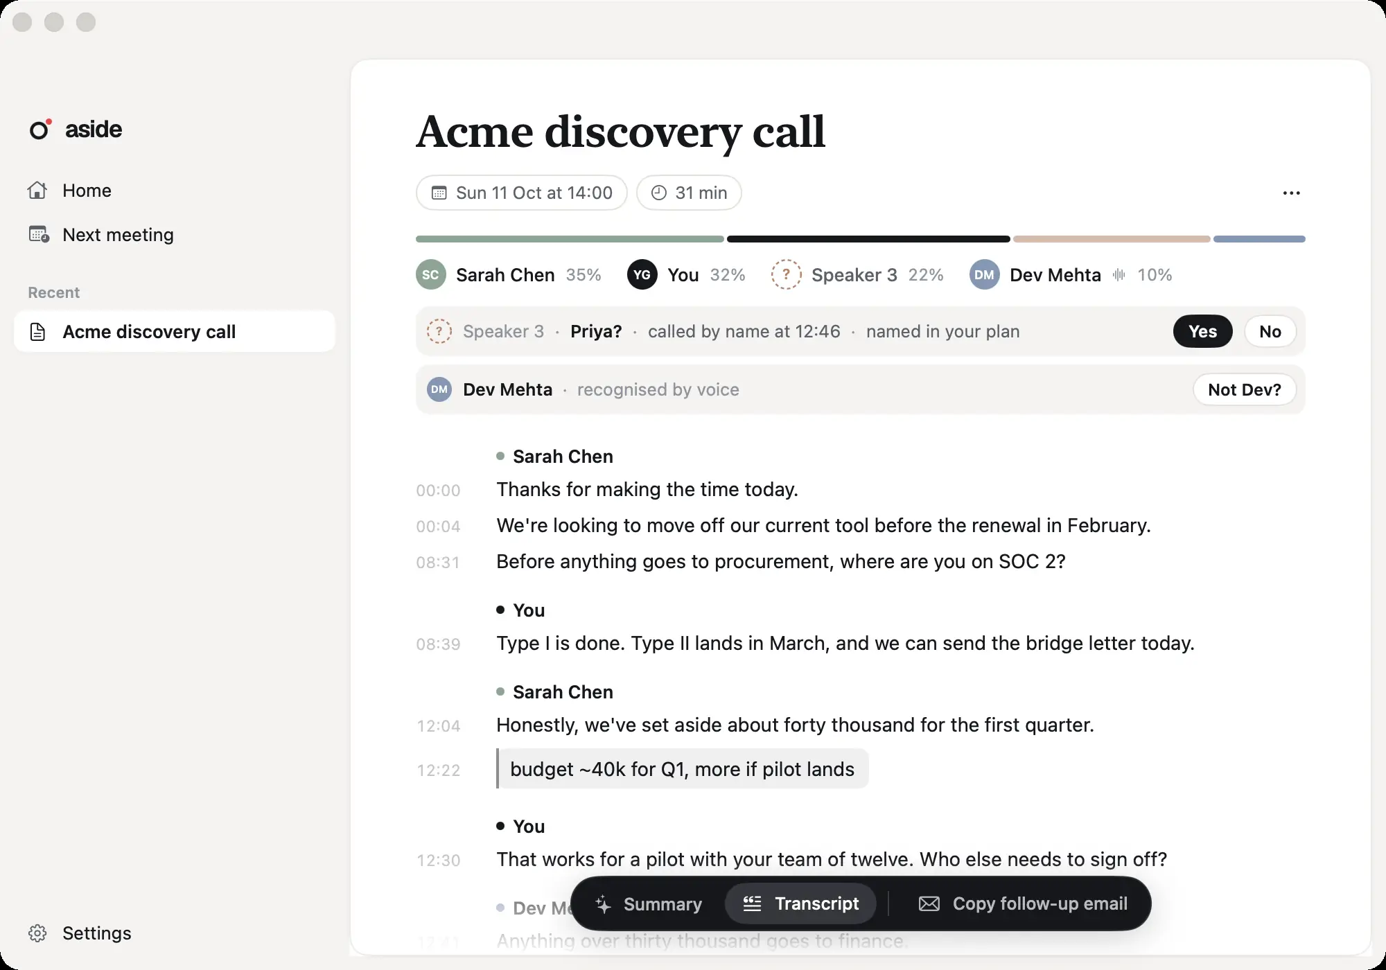
Task: Click the line about SOC 2 and procurement
Action: tap(781, 561)
